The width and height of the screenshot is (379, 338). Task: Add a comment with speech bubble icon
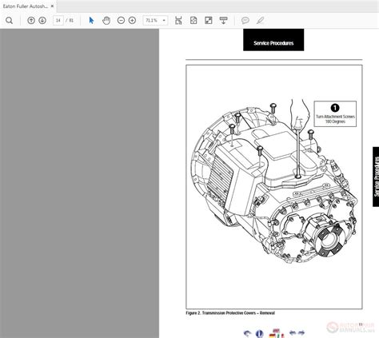click(245, 21)
